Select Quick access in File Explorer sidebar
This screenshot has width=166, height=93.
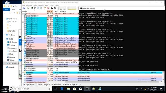(x=11, y=19)
